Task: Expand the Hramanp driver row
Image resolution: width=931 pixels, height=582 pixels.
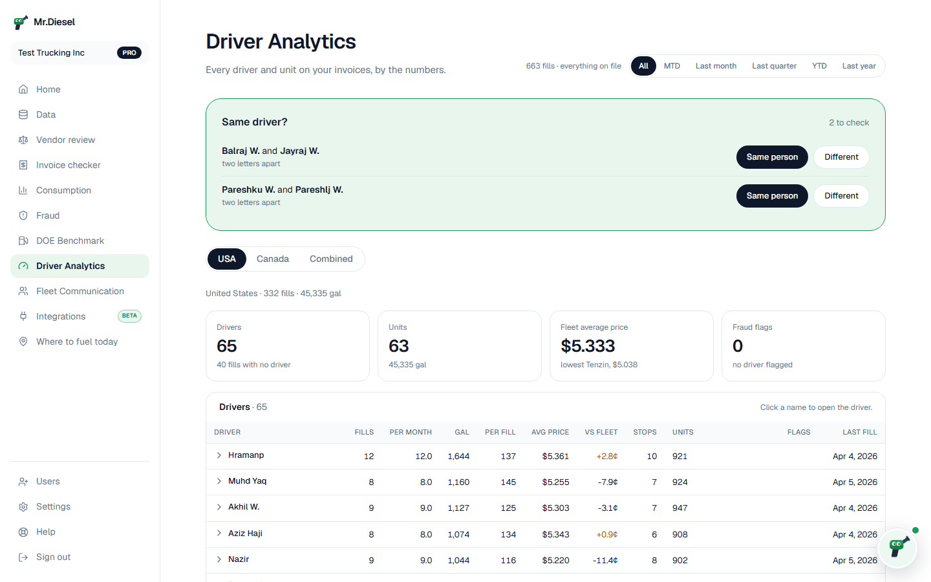Action: tap(219, 455)
